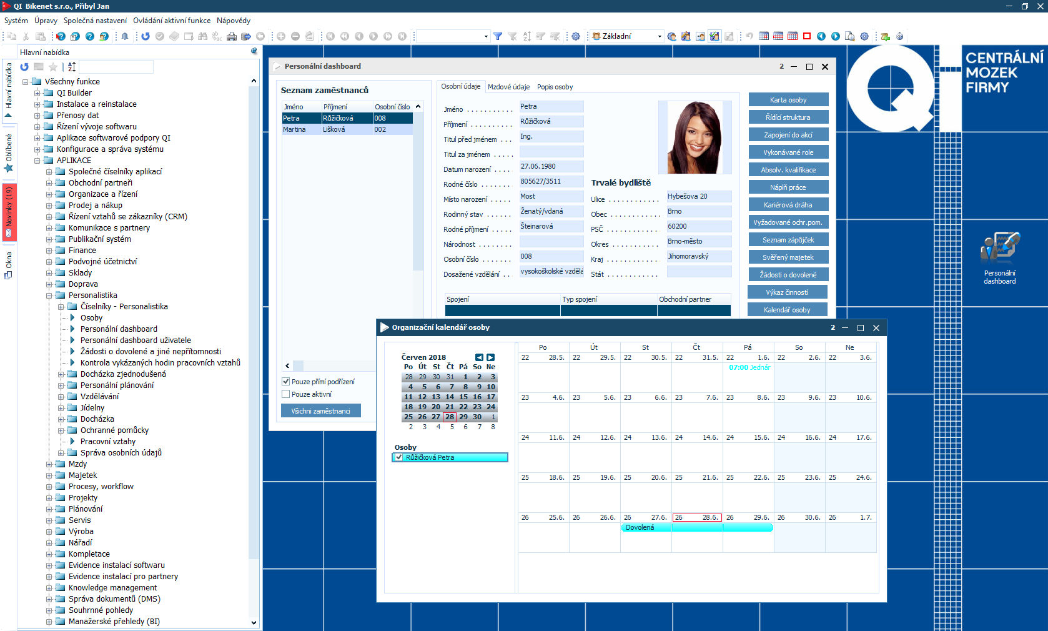Expand the Mzdy tree folder
The height and width of the screenshot is (631, 1048).
(x=49, y=464)
